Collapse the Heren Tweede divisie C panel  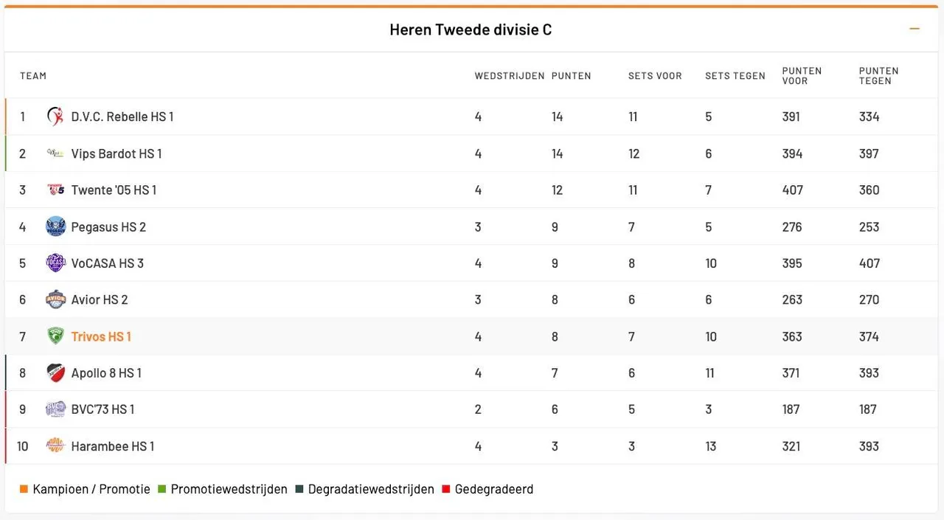point(914,30)
